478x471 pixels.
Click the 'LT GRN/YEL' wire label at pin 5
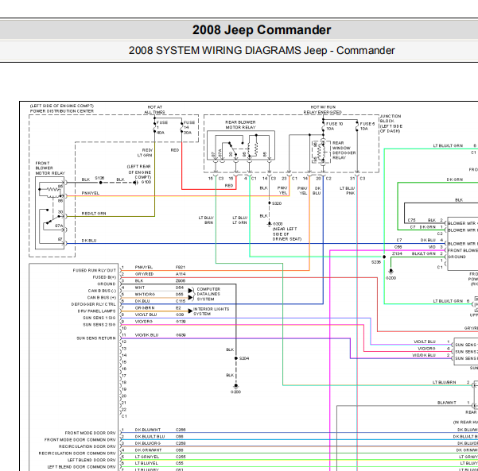pyautogui.click(x=147, y=457)
